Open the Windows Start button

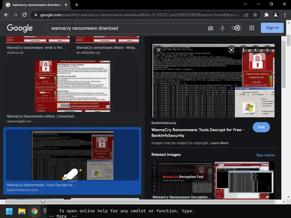tap(9, 211)
